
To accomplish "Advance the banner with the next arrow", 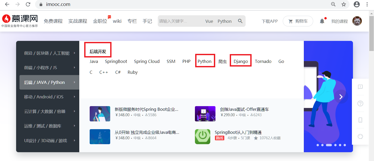I will [341, 97].
